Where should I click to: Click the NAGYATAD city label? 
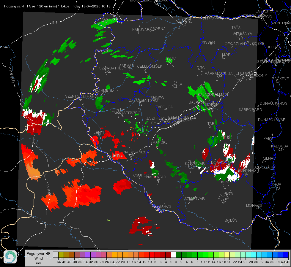[156, 177]
